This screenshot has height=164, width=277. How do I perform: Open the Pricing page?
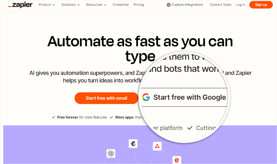point(139,5)
